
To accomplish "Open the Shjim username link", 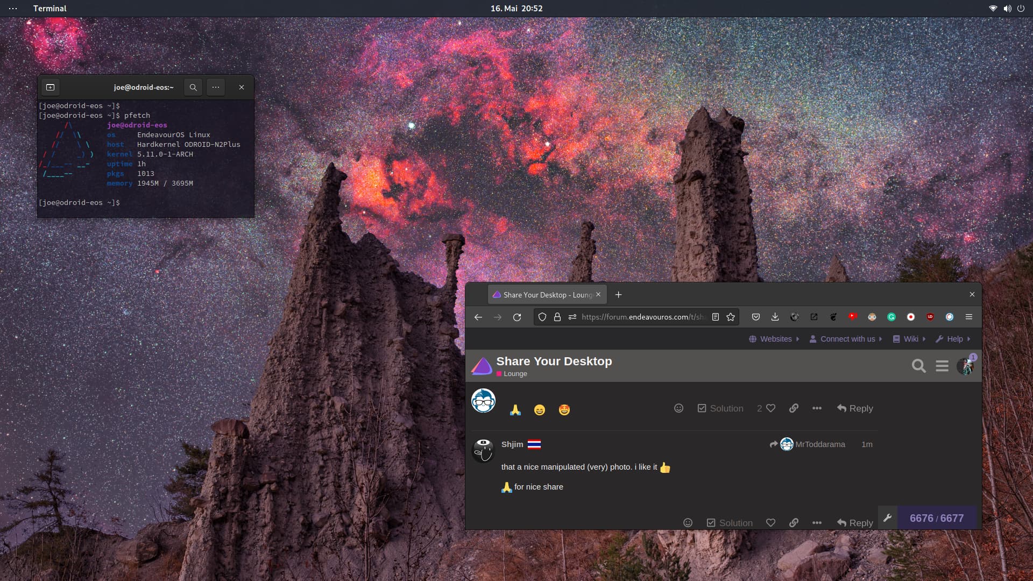I will tap(512, 444).
